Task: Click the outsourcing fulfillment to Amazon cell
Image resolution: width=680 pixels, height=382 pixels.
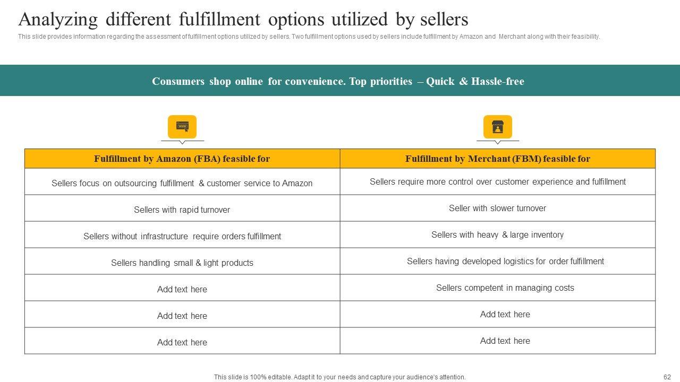Action: (x=182, y=183)
